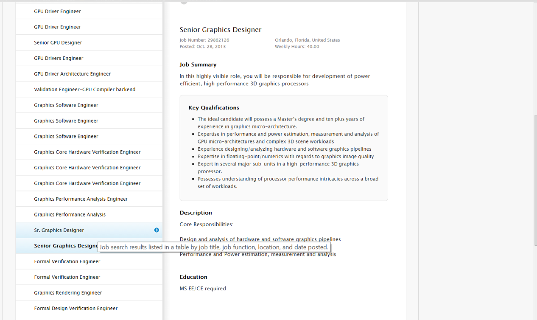
Task: Select the second GPU Driver Engineer row
Action: pyautogui.click(x=57, y=27)
